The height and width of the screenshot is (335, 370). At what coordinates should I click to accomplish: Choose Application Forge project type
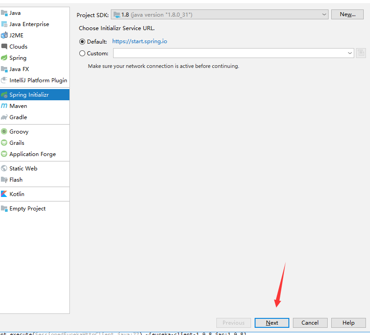pyautogui.click(x=35, y=154)
